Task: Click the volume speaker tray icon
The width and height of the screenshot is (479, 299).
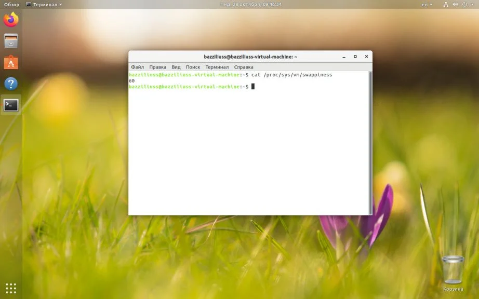Action: click(x=455, y=4)
